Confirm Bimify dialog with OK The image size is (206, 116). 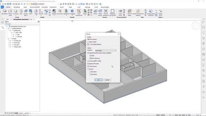point(98,80)
